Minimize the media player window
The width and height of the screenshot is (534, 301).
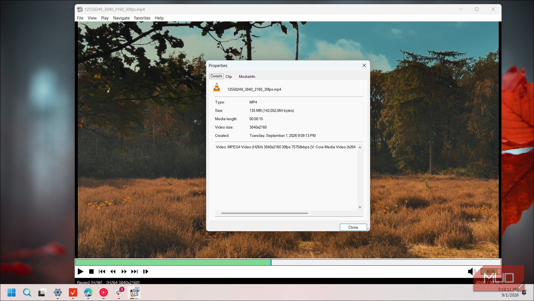pos(461,9)
